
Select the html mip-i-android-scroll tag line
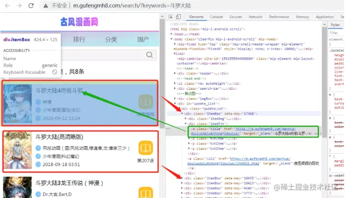(207, 29)
